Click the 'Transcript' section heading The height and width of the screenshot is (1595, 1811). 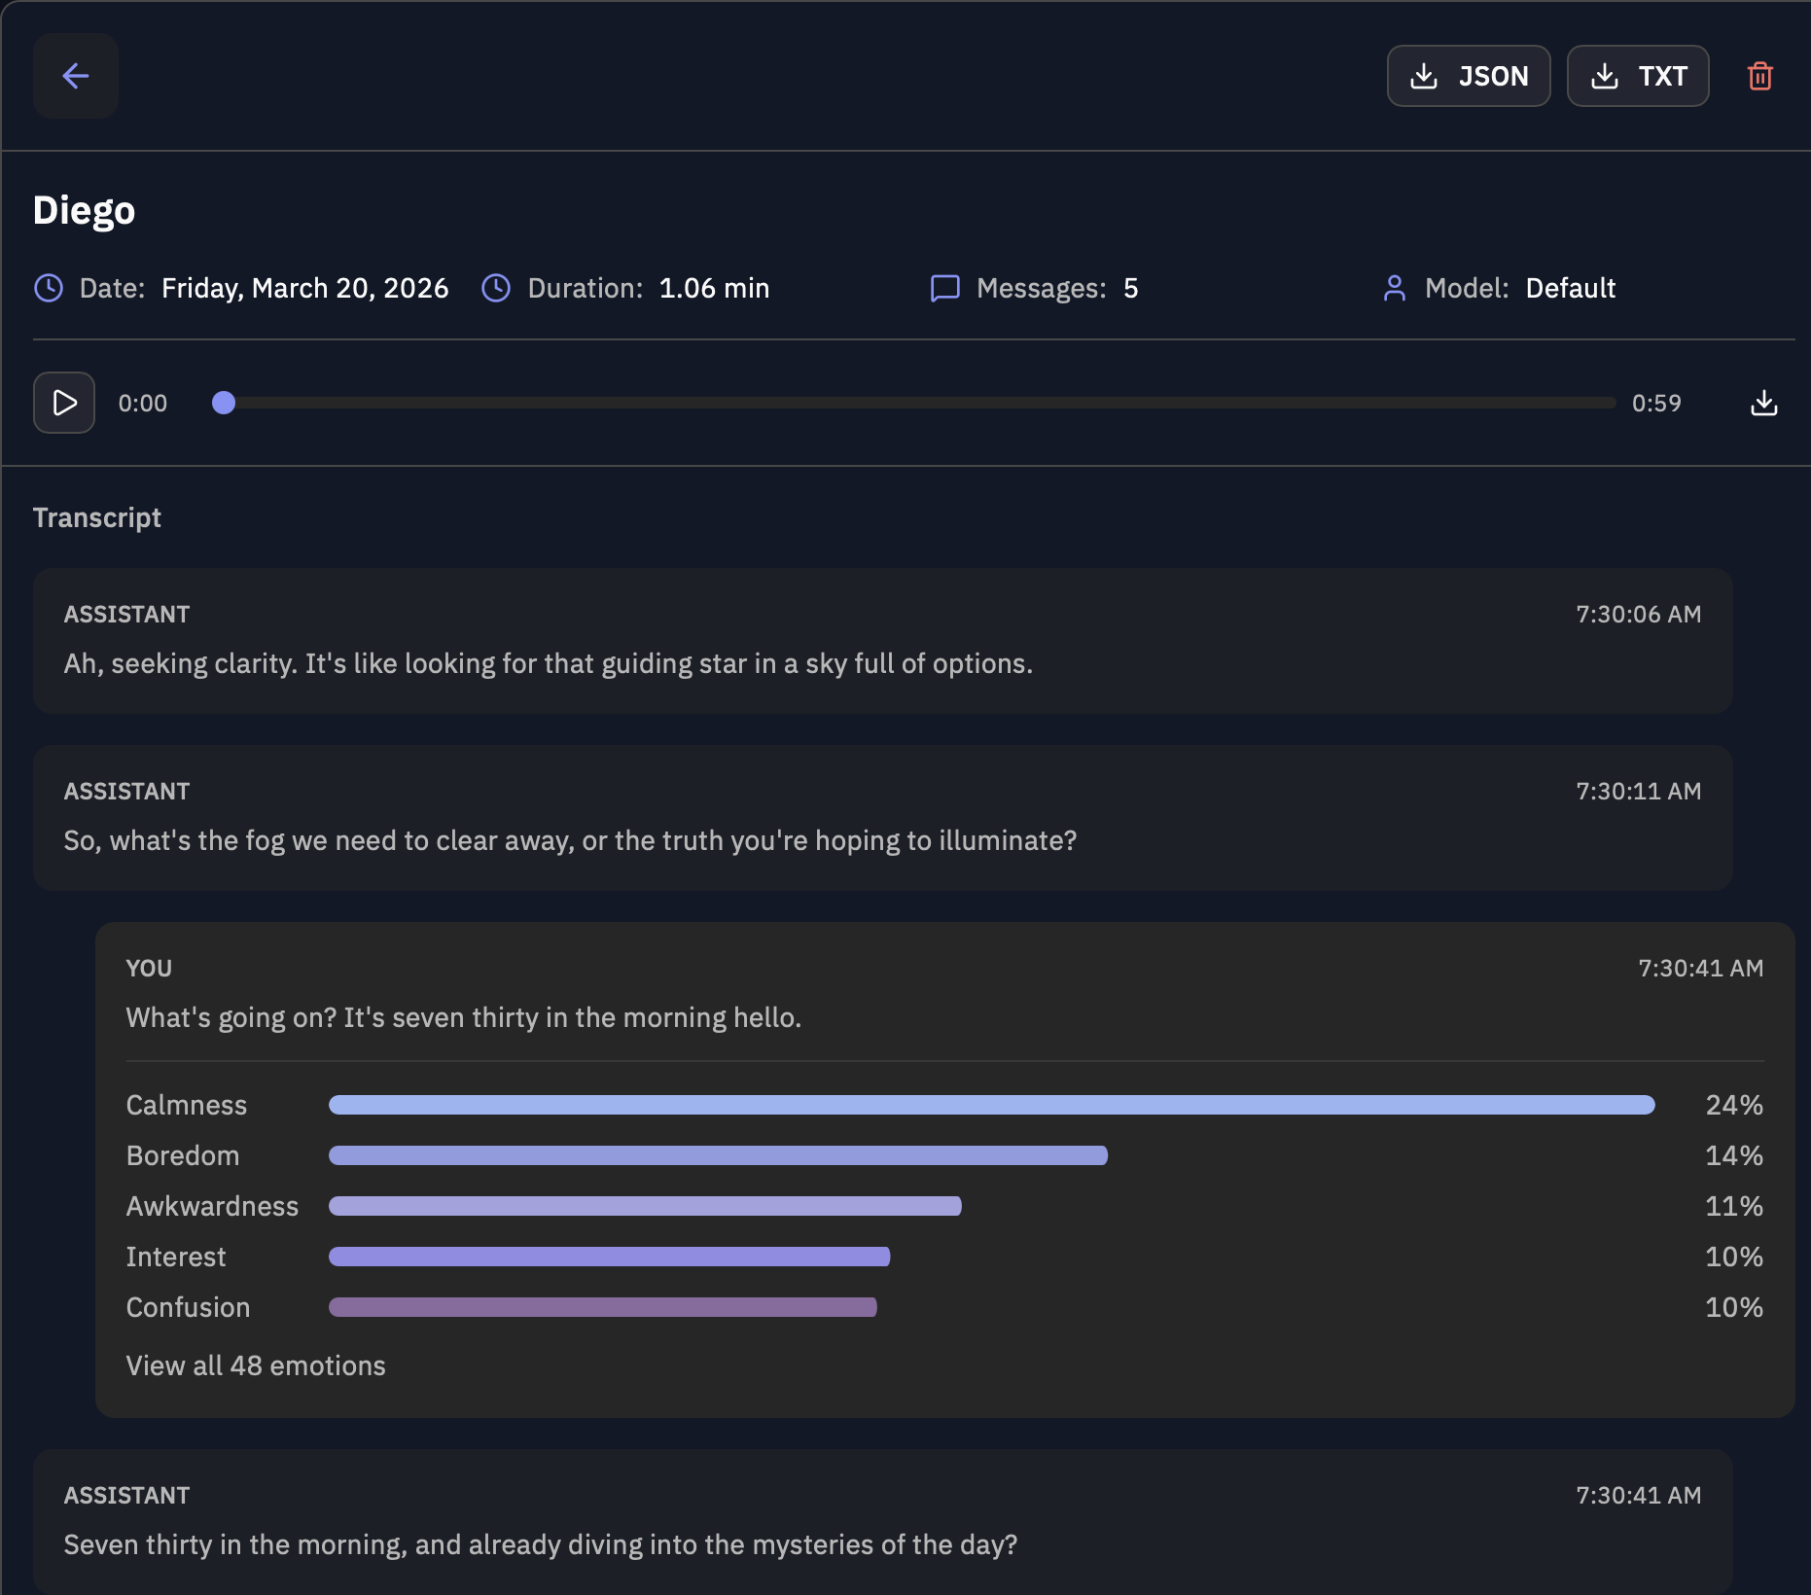(x=97, y=517)
